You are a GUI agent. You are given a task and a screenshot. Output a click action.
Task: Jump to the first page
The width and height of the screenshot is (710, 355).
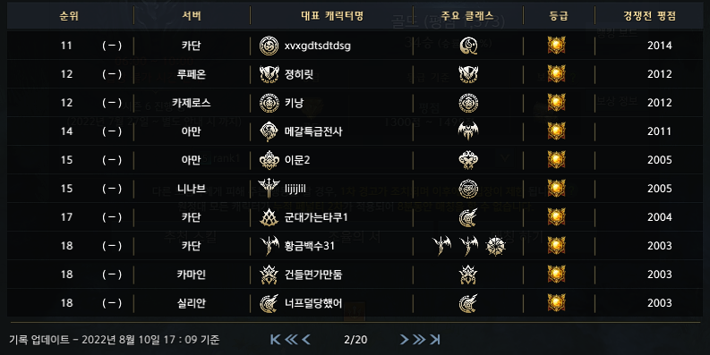[x=275, y=339]
